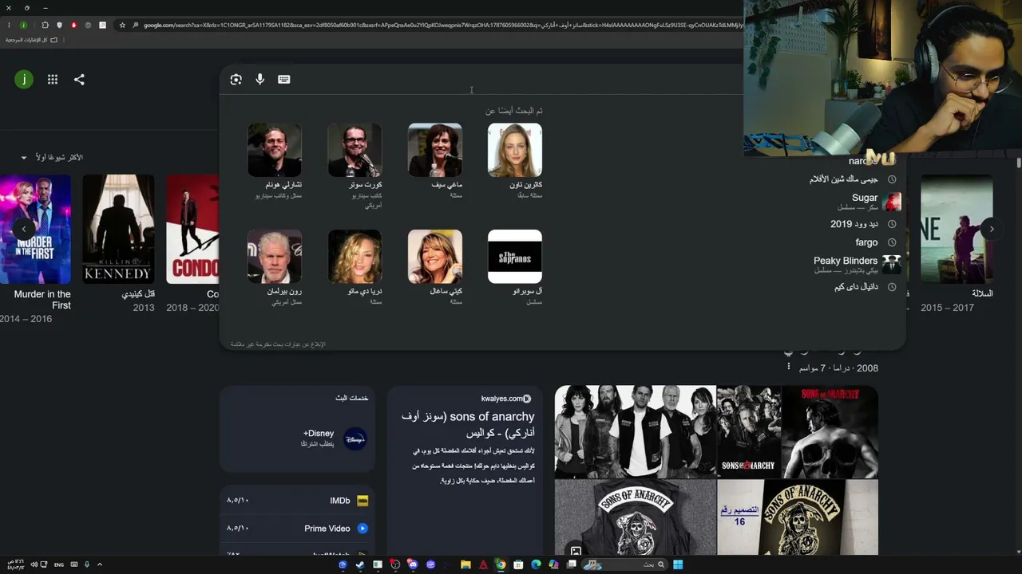
Task: Bookmark this page with the star icon
Action: [x=122, y=26]
